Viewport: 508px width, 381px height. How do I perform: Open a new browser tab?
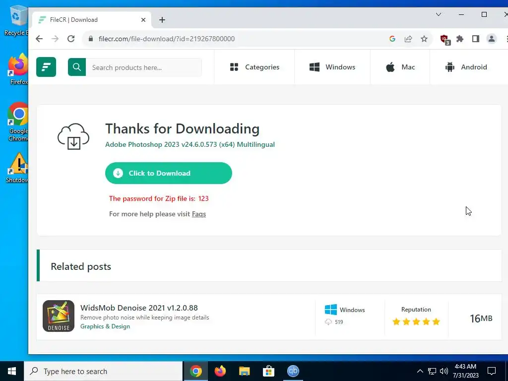[162, 20]
